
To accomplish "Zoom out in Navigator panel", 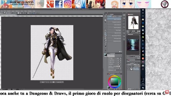I will [x=133, y=31].
